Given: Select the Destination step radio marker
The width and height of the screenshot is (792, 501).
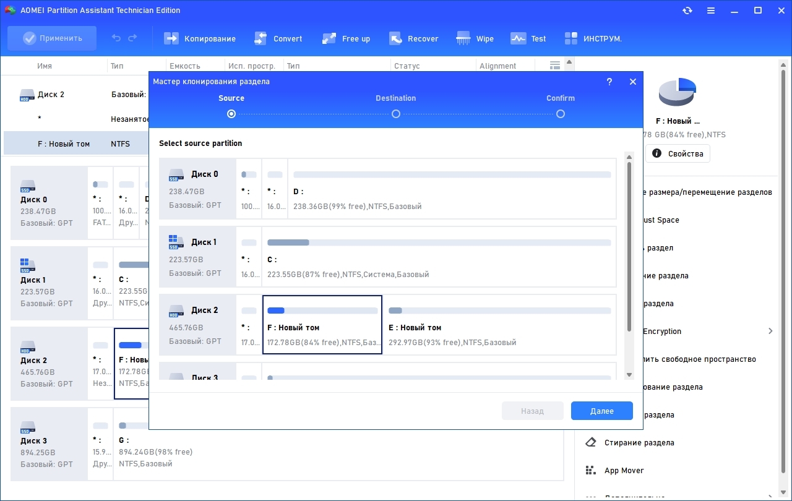Looking at the screenshot, I should [396, 114].
